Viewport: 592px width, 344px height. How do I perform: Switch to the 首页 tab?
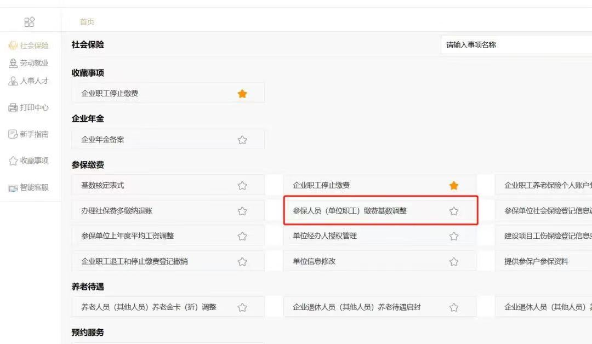click(87, 22)
